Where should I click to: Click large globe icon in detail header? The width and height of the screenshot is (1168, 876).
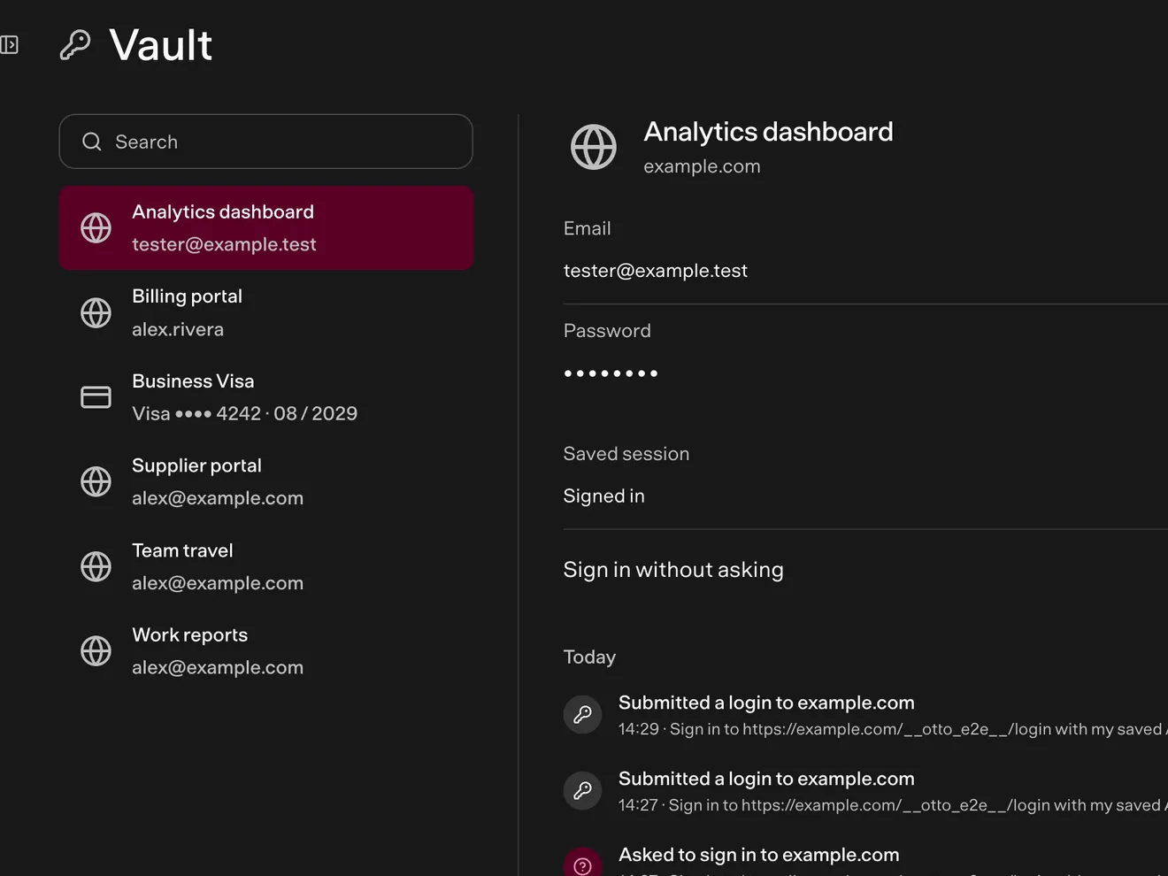point(594,147)
